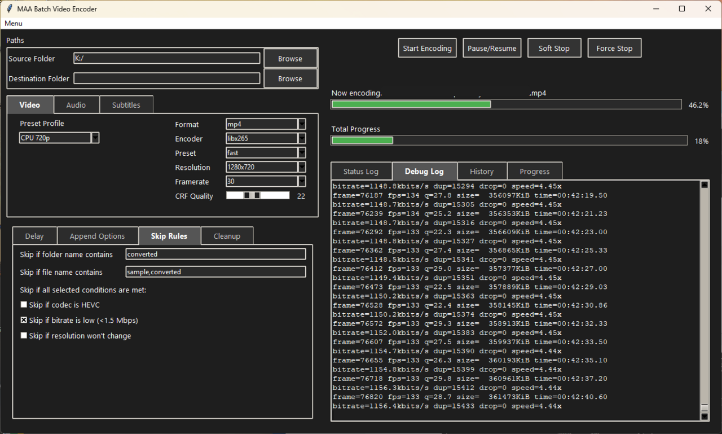This screenshot has width=722, height=434.
Task: Switch to the Progress tab
Action: tap(535, 171)
